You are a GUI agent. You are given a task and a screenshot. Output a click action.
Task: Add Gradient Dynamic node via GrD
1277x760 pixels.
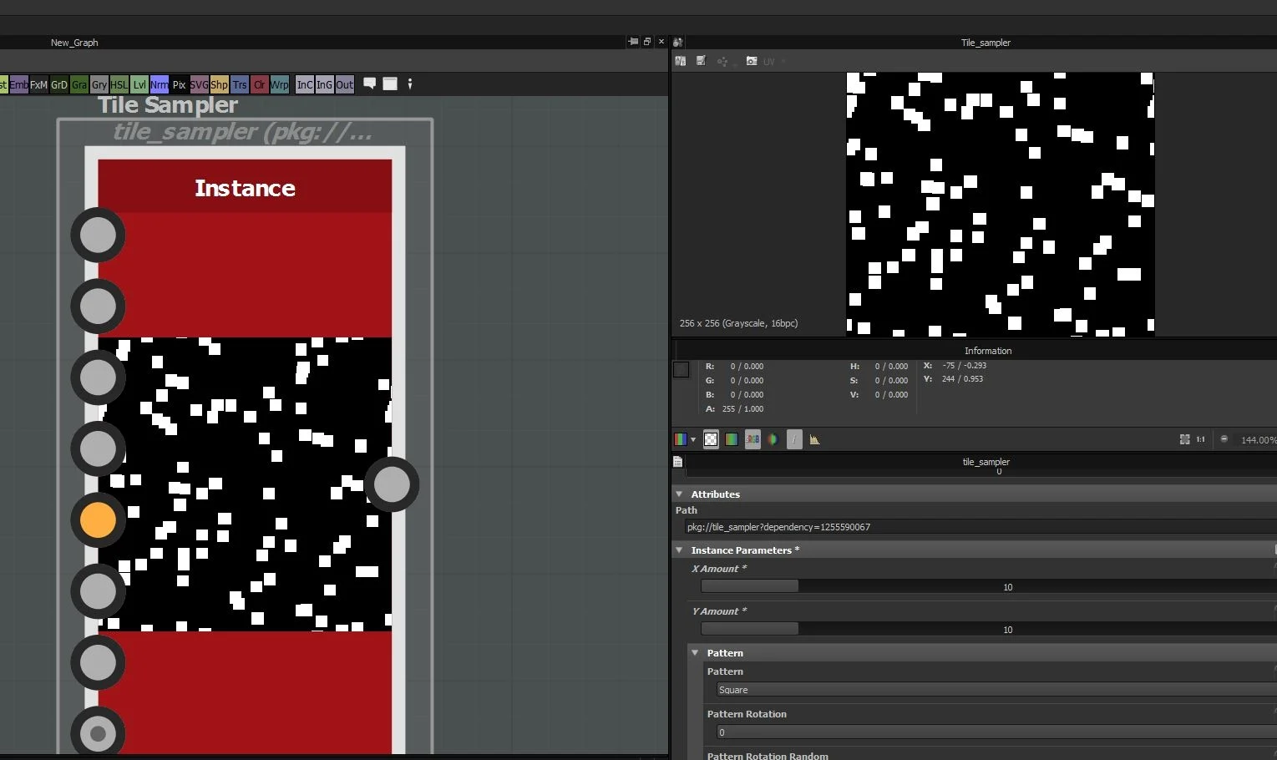[58, 84]
